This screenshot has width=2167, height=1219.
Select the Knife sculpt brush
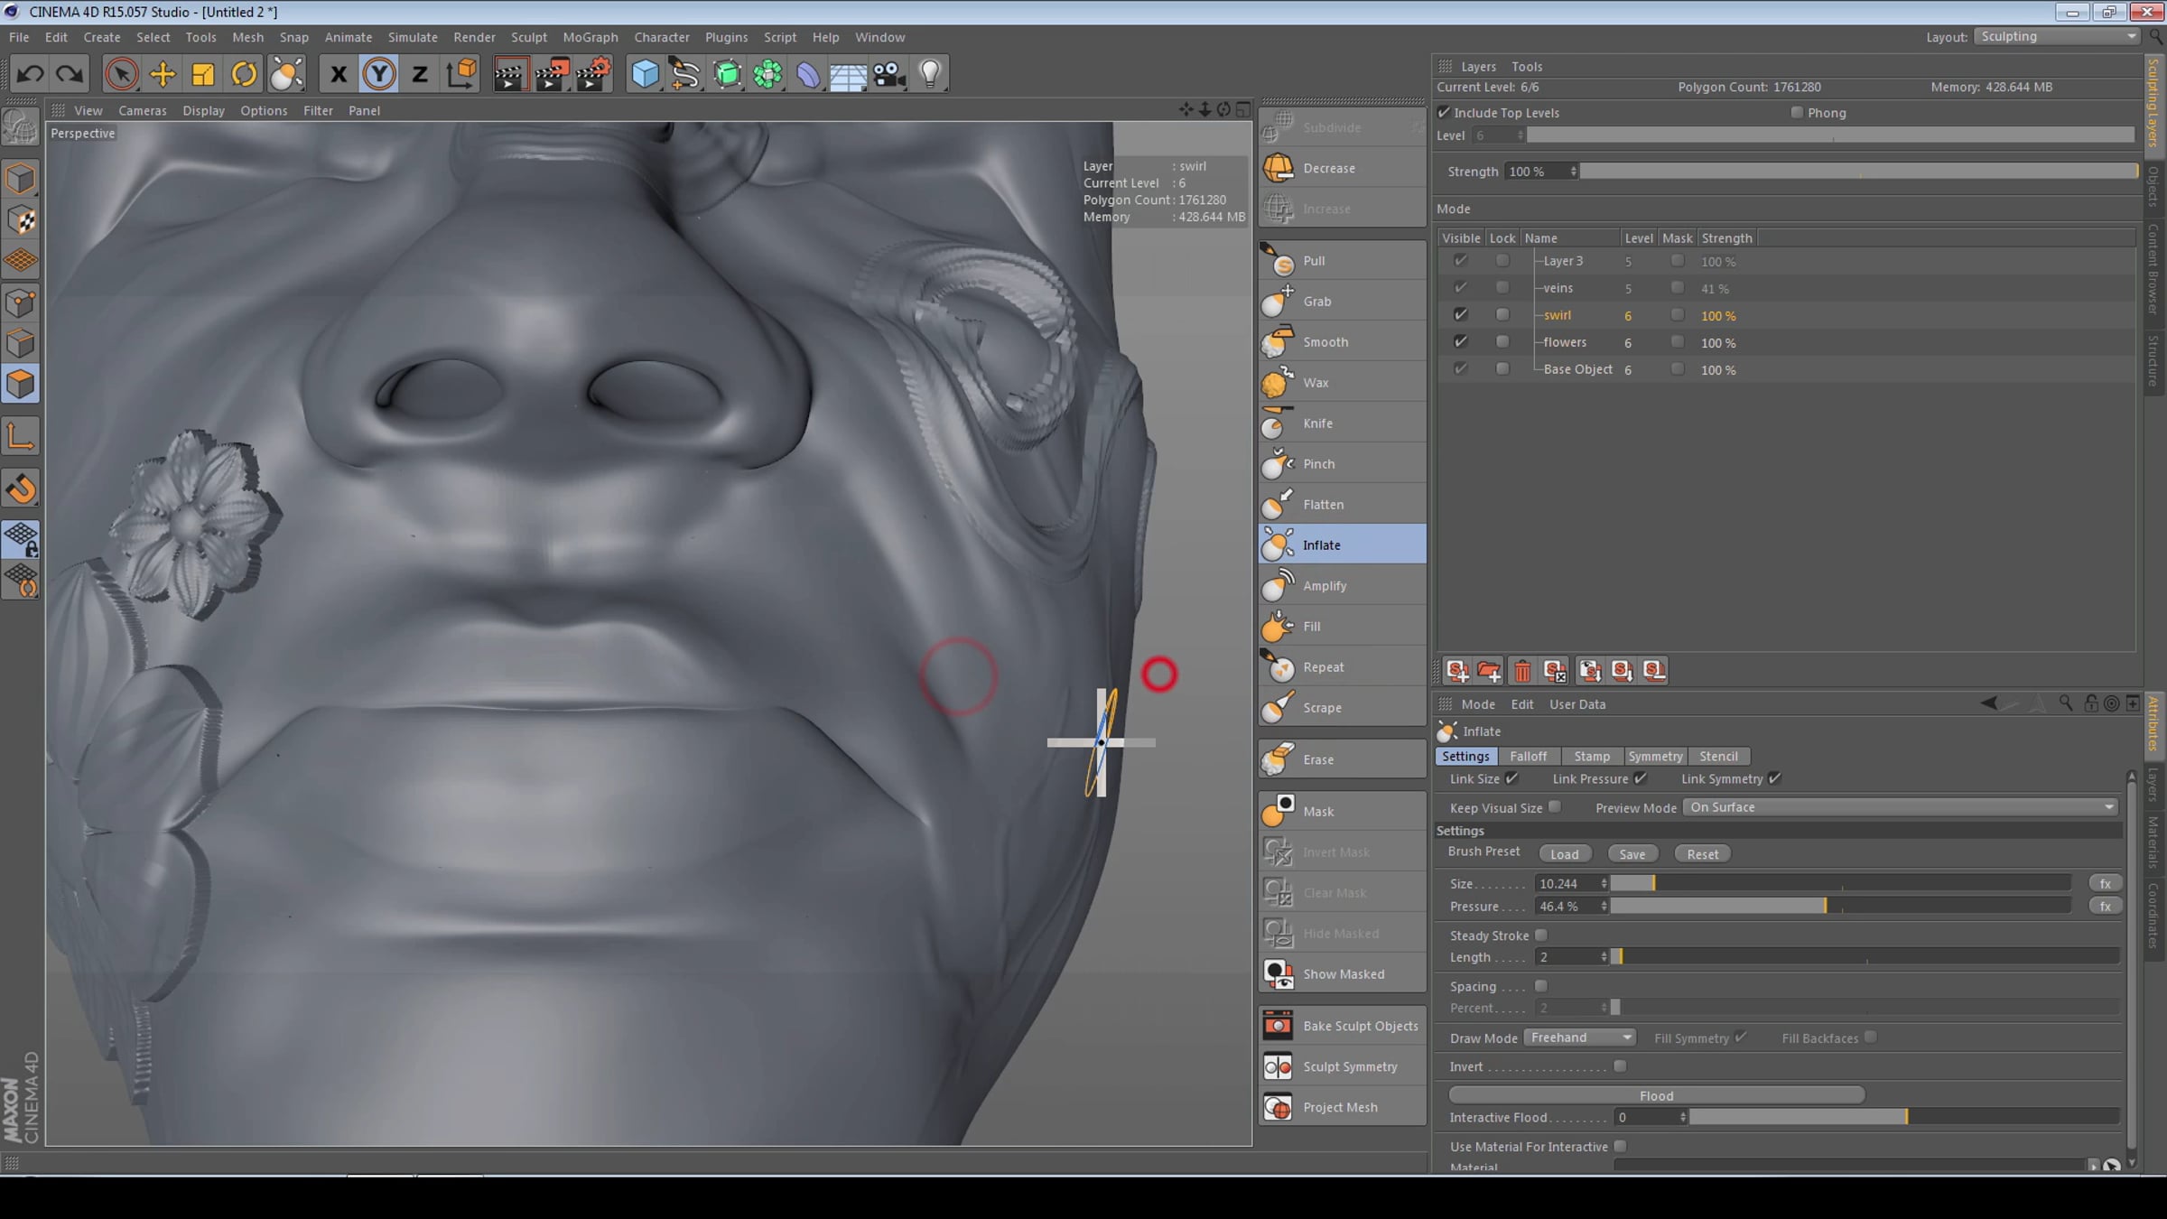point(1342,423)
